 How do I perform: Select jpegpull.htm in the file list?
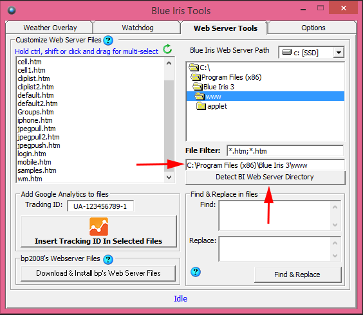pos(37,129)
